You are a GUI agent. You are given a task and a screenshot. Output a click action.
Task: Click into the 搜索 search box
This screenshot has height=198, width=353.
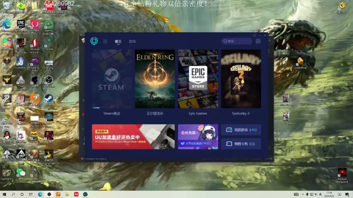coord(237,41)
